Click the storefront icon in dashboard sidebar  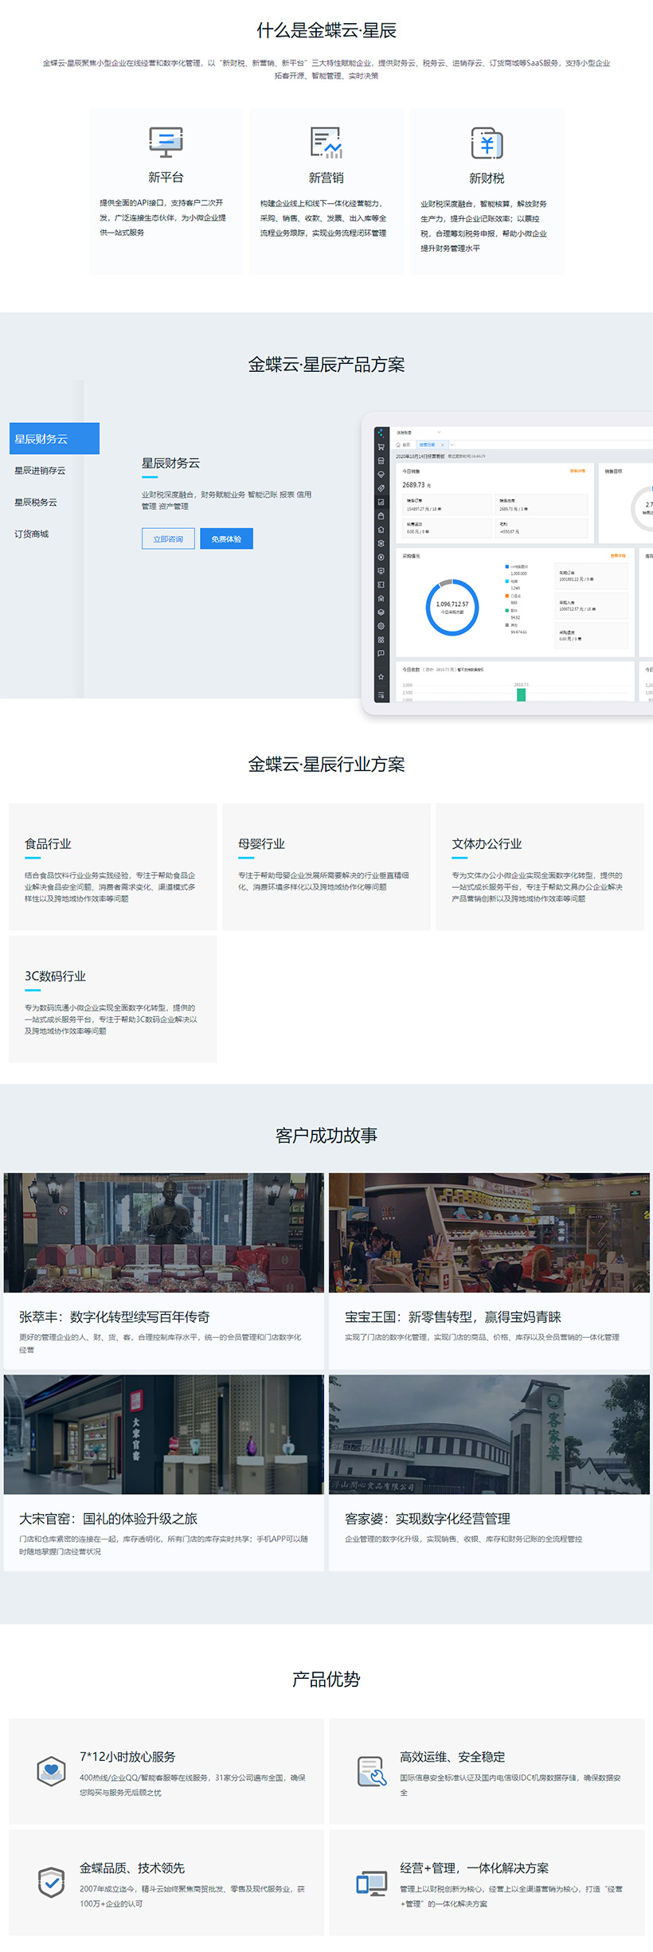point(381,460)
